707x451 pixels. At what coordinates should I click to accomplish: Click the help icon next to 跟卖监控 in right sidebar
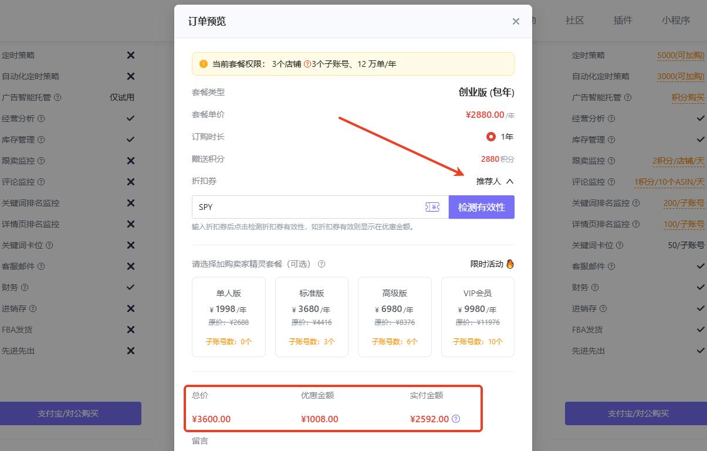611,161
